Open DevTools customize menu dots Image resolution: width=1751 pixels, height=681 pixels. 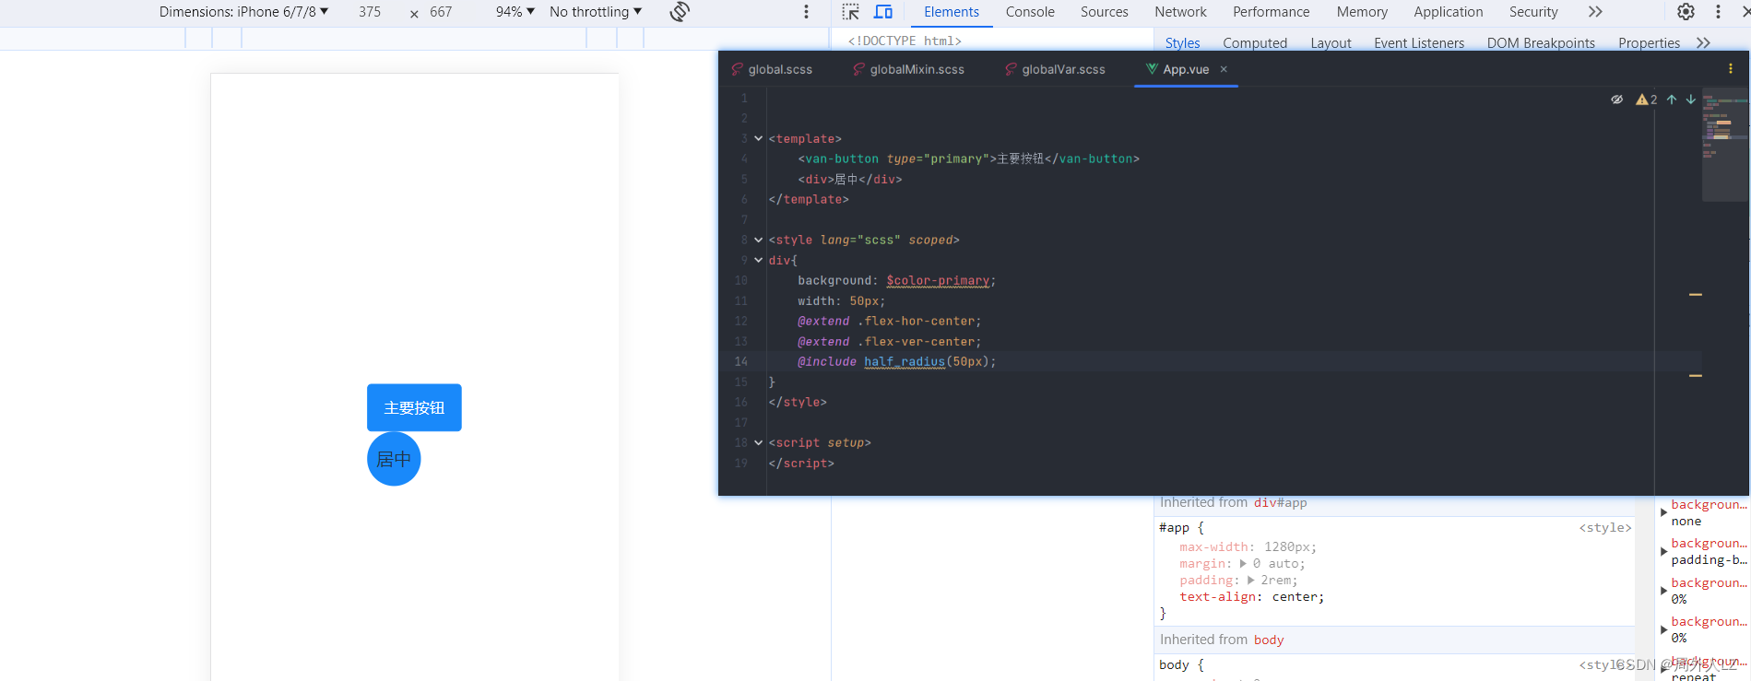1718,12
